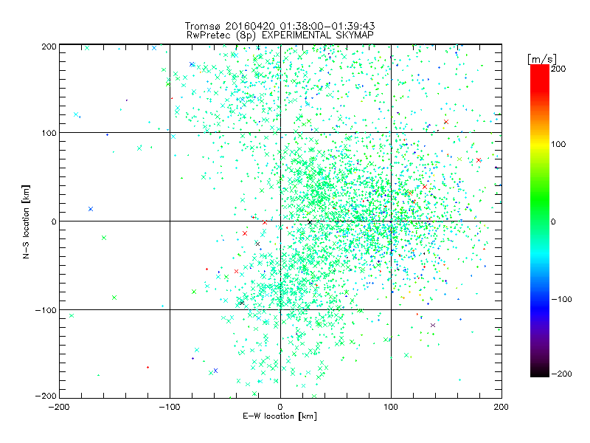This screenshot has width=590, height=443.
Task: Click the color bar label '-100' beside blue
Action: tap(561, 299)
